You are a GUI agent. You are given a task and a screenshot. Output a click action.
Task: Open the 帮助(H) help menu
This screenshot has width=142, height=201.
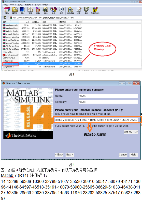[x=46, y=5]
